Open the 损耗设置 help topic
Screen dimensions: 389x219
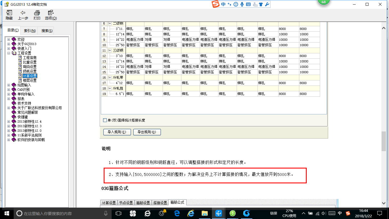click(x=30, y=71)
